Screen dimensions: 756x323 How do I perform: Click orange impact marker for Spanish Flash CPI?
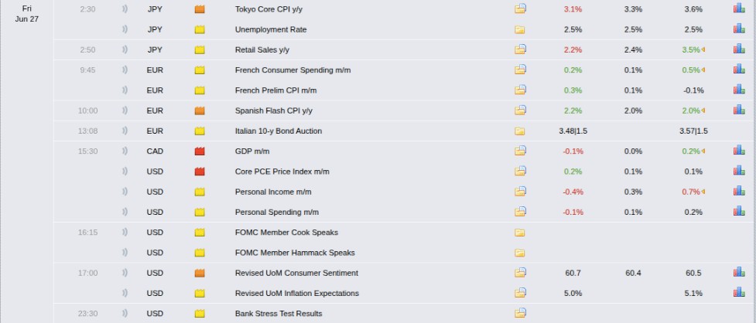[200, 110]
